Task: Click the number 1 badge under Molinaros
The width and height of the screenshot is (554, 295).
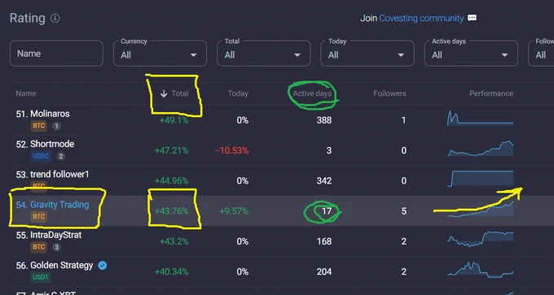Action: coord(56,126)
